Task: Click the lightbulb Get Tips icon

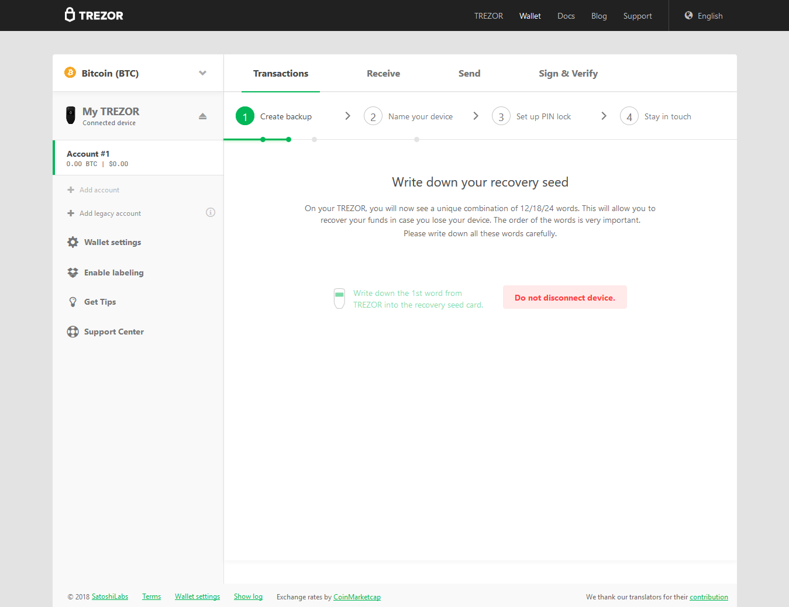Action: [x=73, y=302]
